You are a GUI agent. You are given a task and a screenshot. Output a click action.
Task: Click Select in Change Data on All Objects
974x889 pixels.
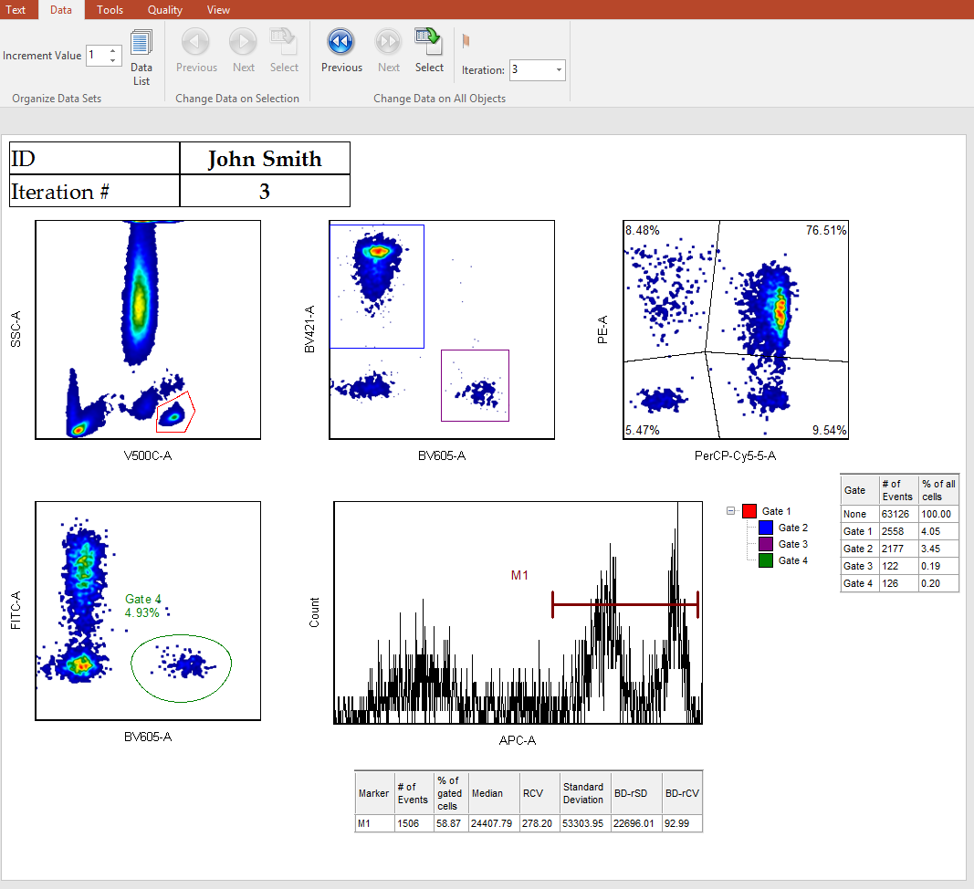(x=429, y=49)
